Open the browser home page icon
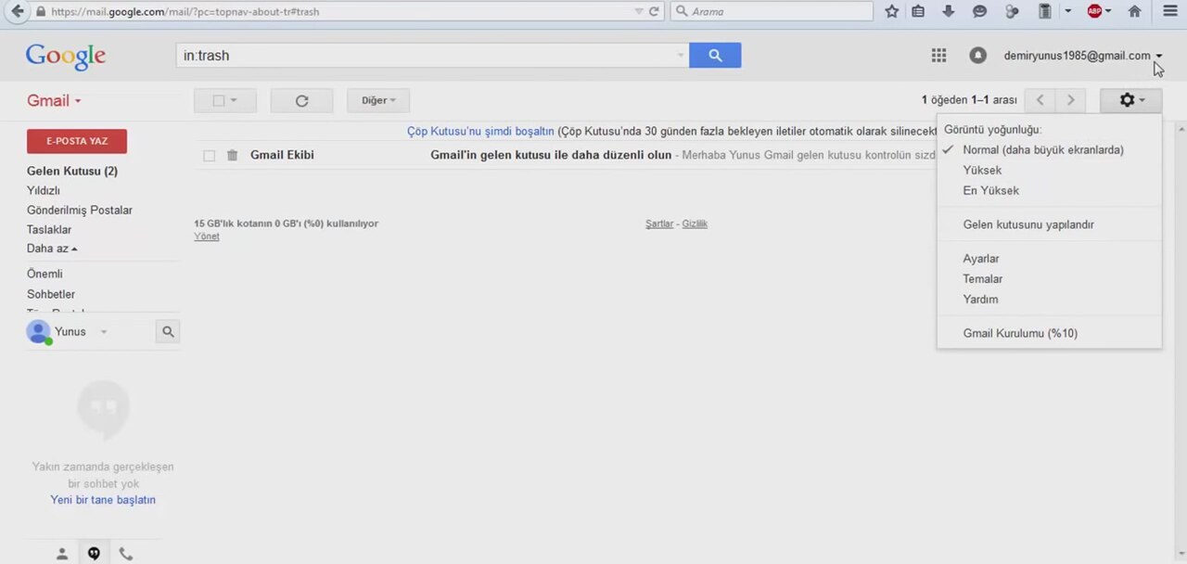The height and width of the screenshot is (564, 1187). [x=1134, y=11]
